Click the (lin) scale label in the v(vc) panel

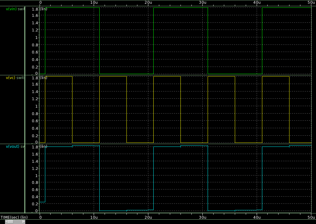(43, 78)
